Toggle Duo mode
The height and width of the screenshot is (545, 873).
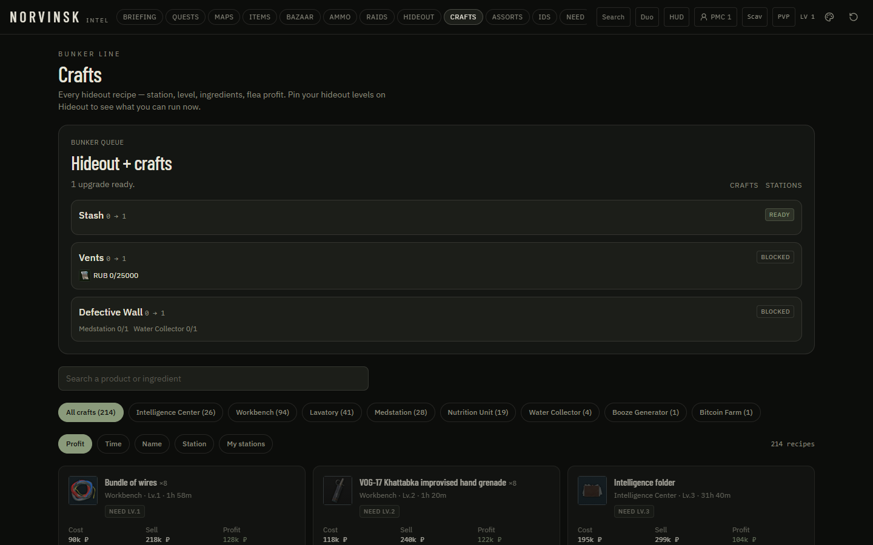647,17
